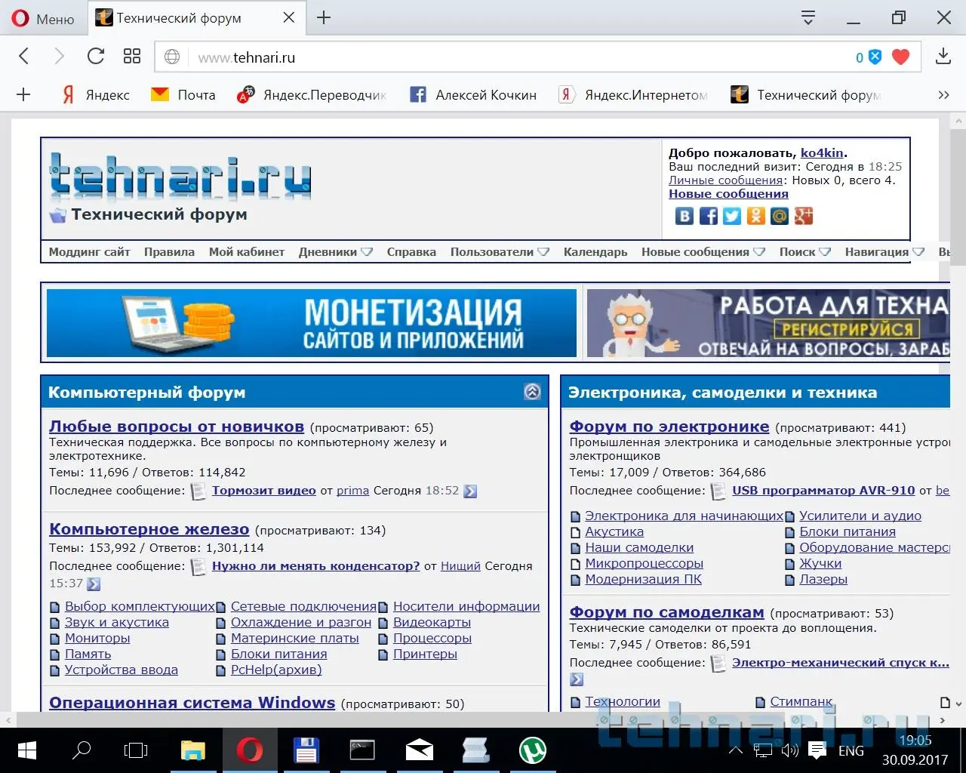This screenshot has height=773, width=966.
Task: Open a new browser tab
Action: point(324,17)
